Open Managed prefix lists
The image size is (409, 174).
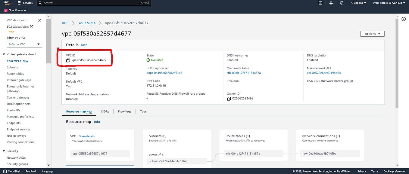[20, 117]
